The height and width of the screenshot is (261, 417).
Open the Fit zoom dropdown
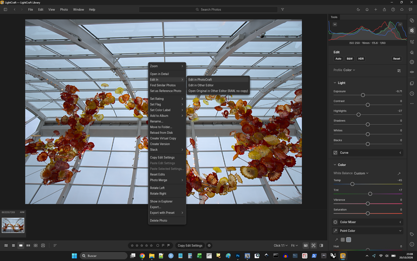pos(295,245)
